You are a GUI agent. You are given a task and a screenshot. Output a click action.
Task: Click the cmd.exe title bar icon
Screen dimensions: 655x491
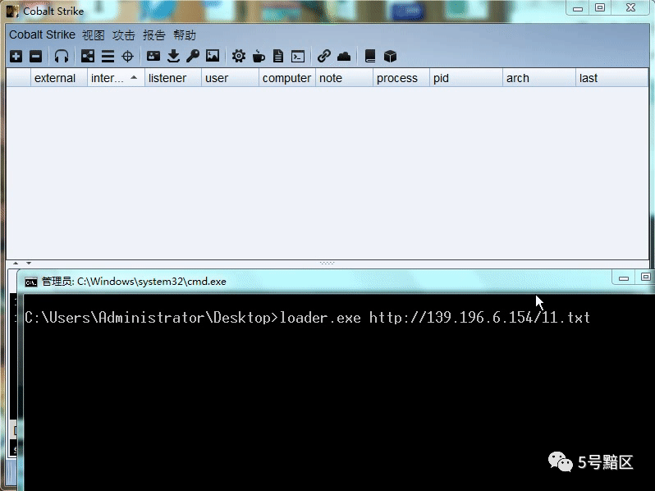(31, 282)
